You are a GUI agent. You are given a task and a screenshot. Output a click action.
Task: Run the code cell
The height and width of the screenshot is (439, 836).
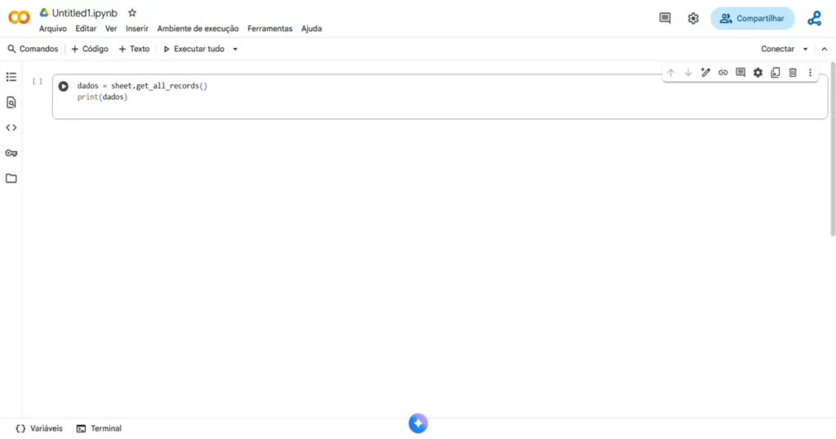click(64, 86)
